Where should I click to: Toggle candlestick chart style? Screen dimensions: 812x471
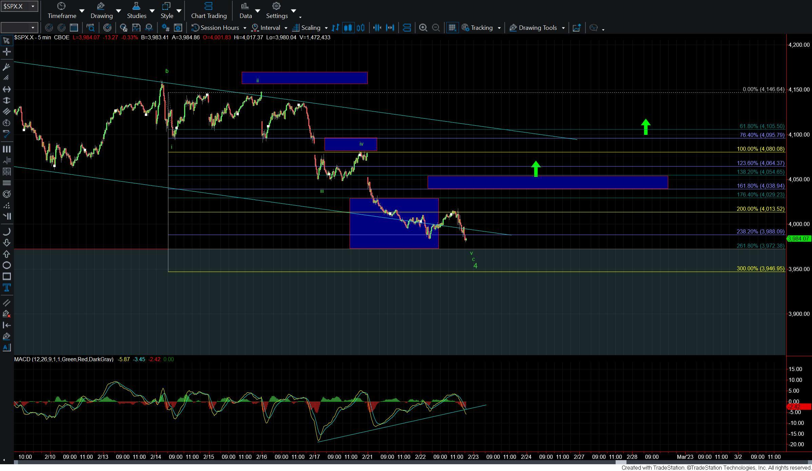point(348,28)
